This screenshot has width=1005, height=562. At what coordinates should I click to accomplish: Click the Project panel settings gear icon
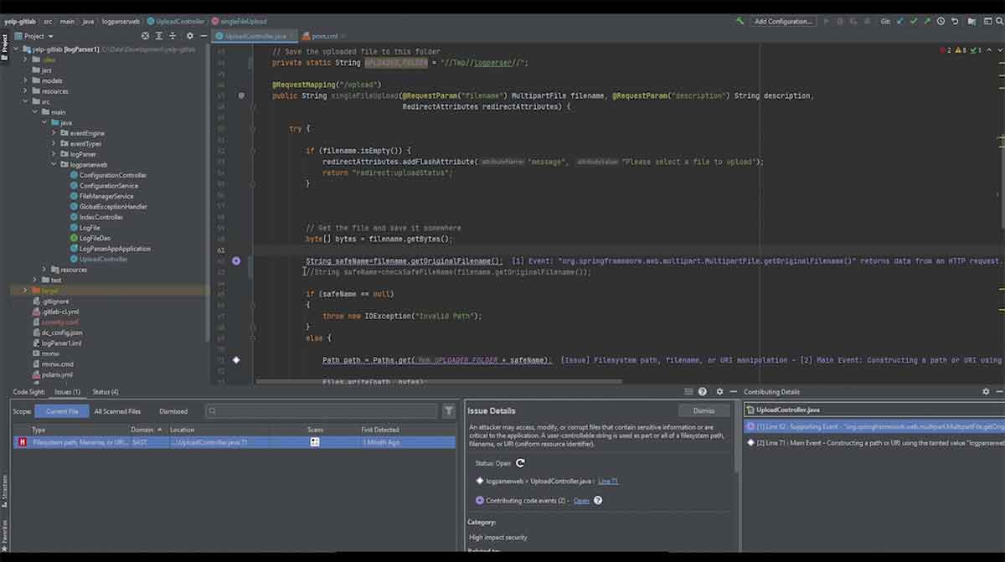pyautogui.click(x=189, y=36)
